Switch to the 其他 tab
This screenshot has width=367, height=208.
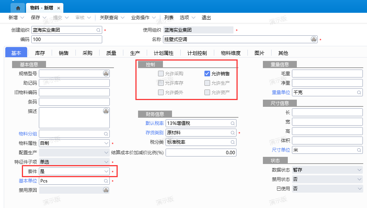click(x=283, y=53)
